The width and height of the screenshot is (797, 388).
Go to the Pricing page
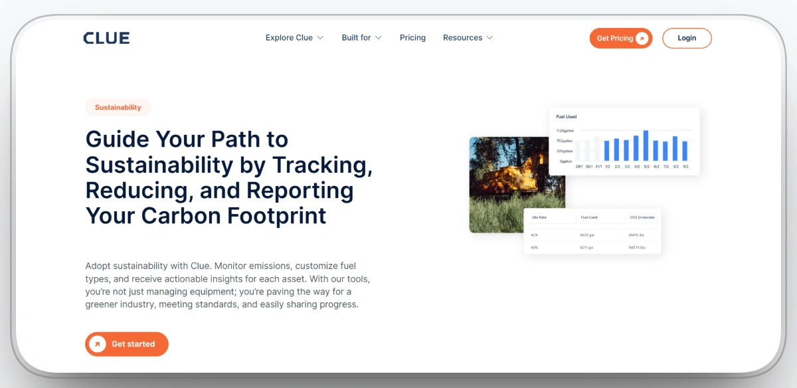[412, 38]
